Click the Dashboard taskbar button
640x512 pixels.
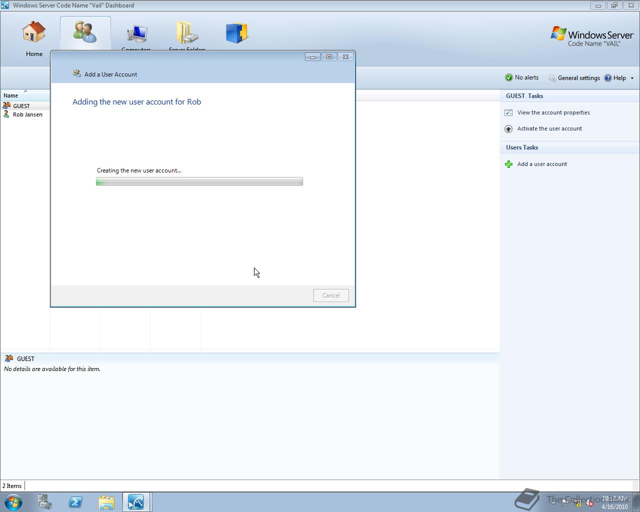[136, 502]
